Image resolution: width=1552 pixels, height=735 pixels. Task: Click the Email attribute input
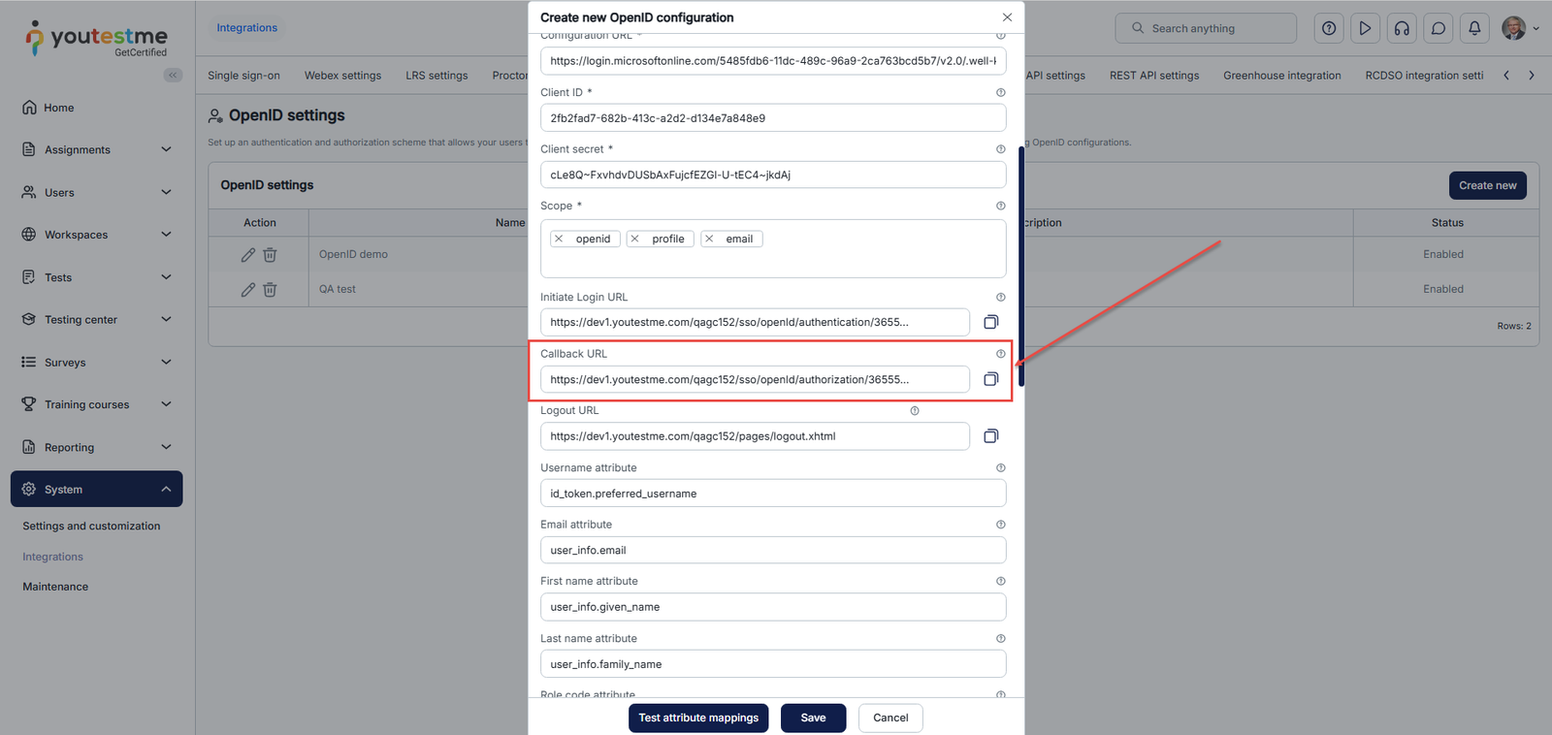tap(773, 550)
